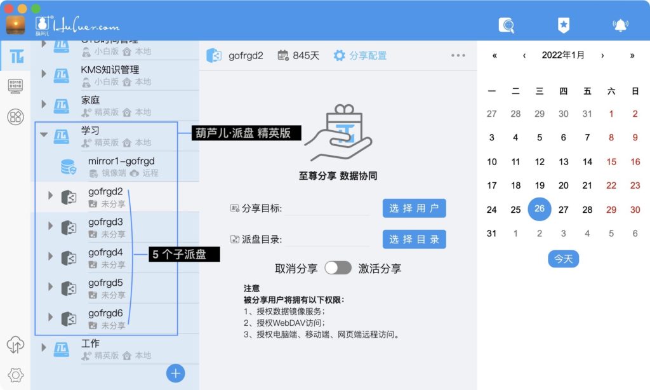
Task: Select the 工作 tree row label
Action: click(x=90, y=343)
